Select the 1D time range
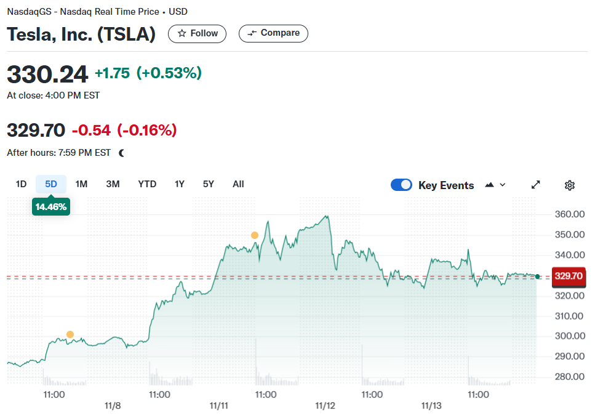 click(x=22, y=184)
